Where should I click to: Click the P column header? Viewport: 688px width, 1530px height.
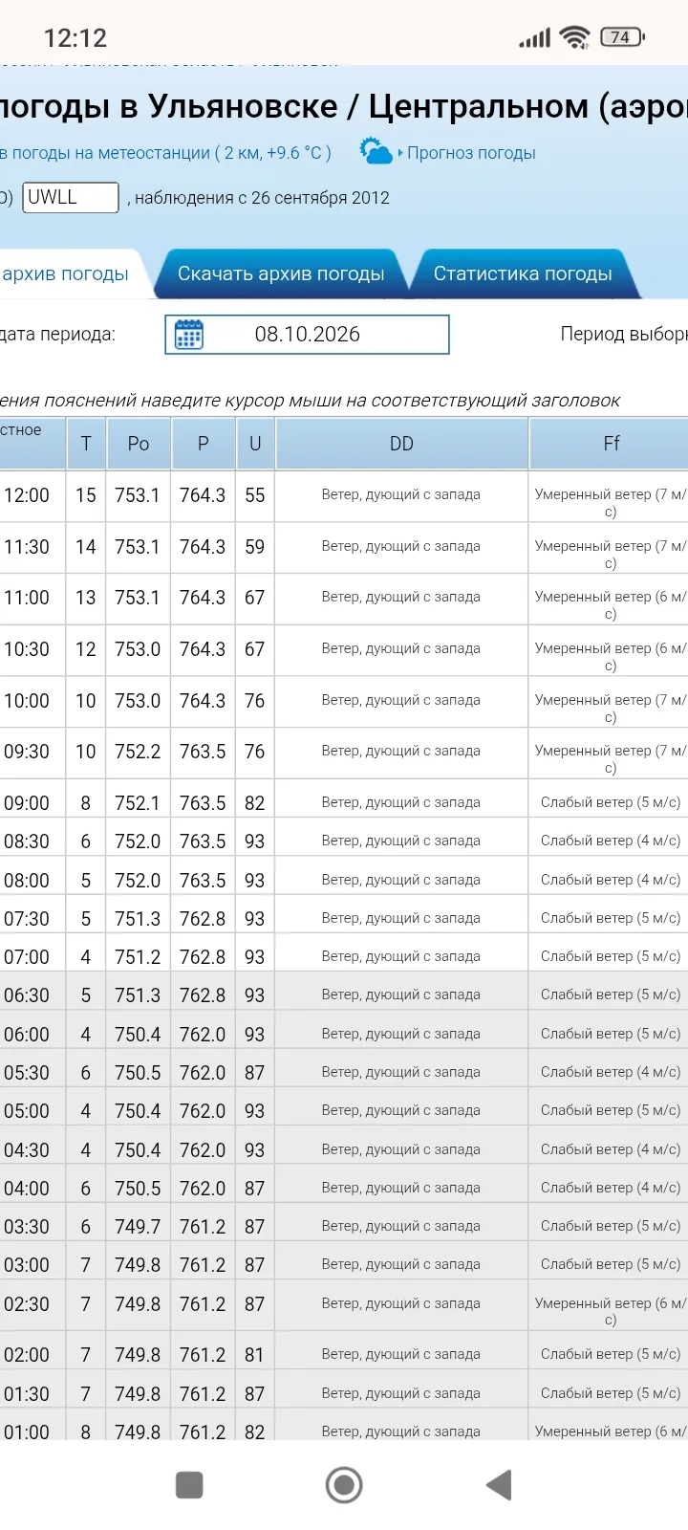point(203,444)
